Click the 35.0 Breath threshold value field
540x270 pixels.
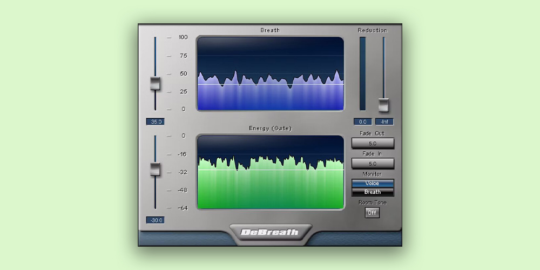coord(155,122)
